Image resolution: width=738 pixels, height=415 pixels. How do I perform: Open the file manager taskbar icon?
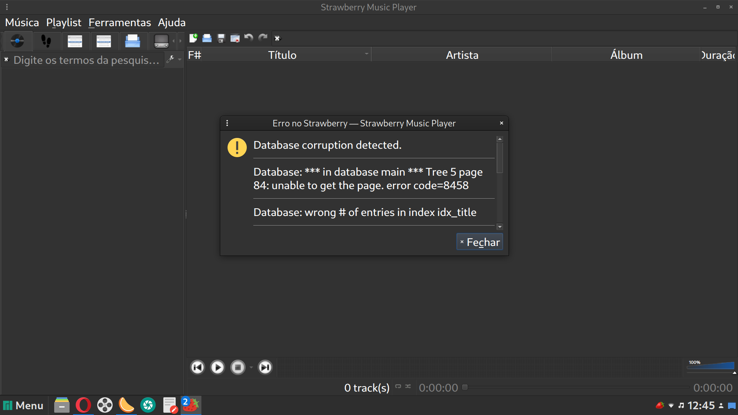(x=61, y=405)
